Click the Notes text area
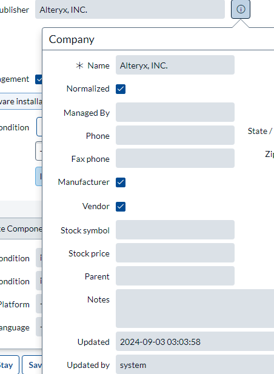 [x=195, y=309]
